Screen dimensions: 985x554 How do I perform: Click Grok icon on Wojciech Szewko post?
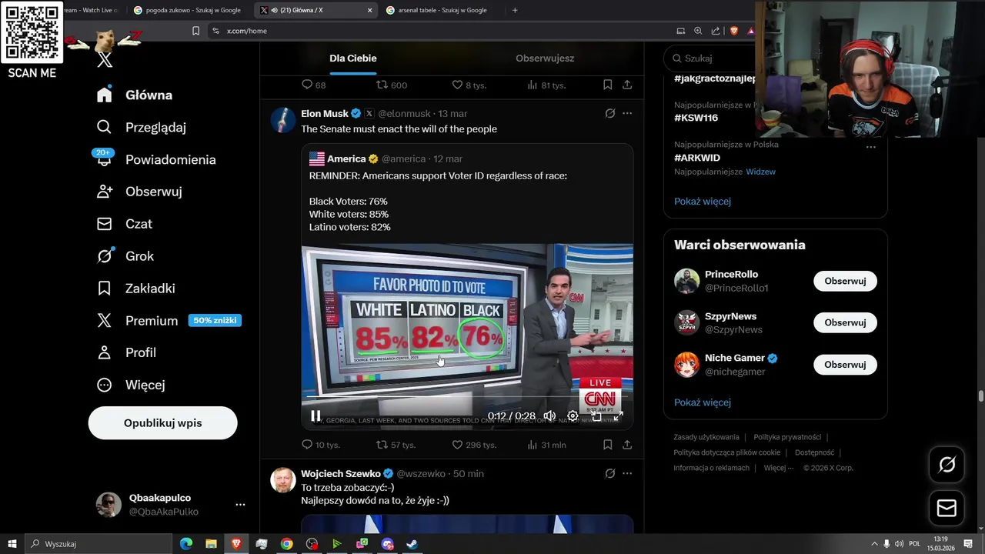609,473
